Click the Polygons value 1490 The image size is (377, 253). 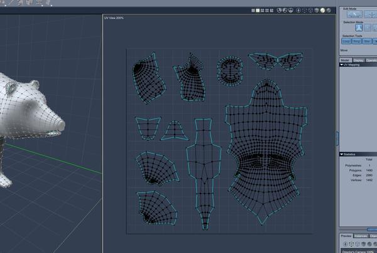(x=369, y=170)
